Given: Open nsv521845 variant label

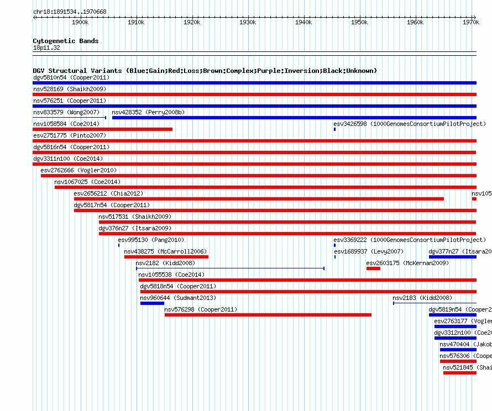Looking at the screenshot, I should (467, 367).
